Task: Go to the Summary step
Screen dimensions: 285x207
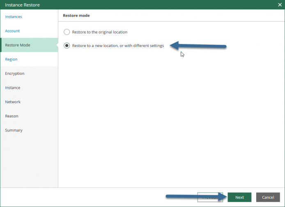Action: [14, 130]
